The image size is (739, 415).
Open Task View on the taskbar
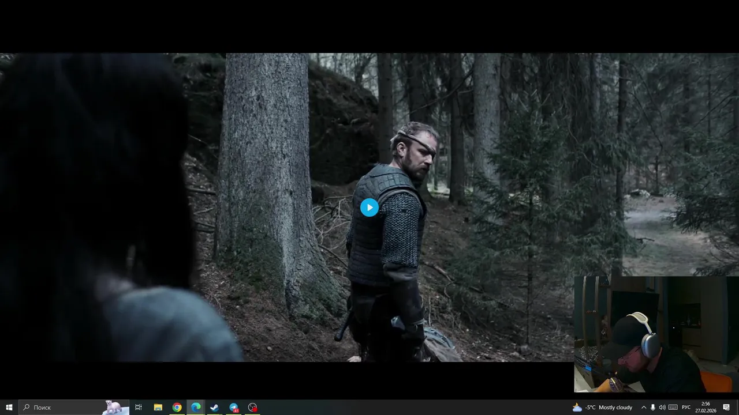pos(139,408)
